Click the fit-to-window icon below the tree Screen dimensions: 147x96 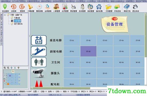coord(15,68)
